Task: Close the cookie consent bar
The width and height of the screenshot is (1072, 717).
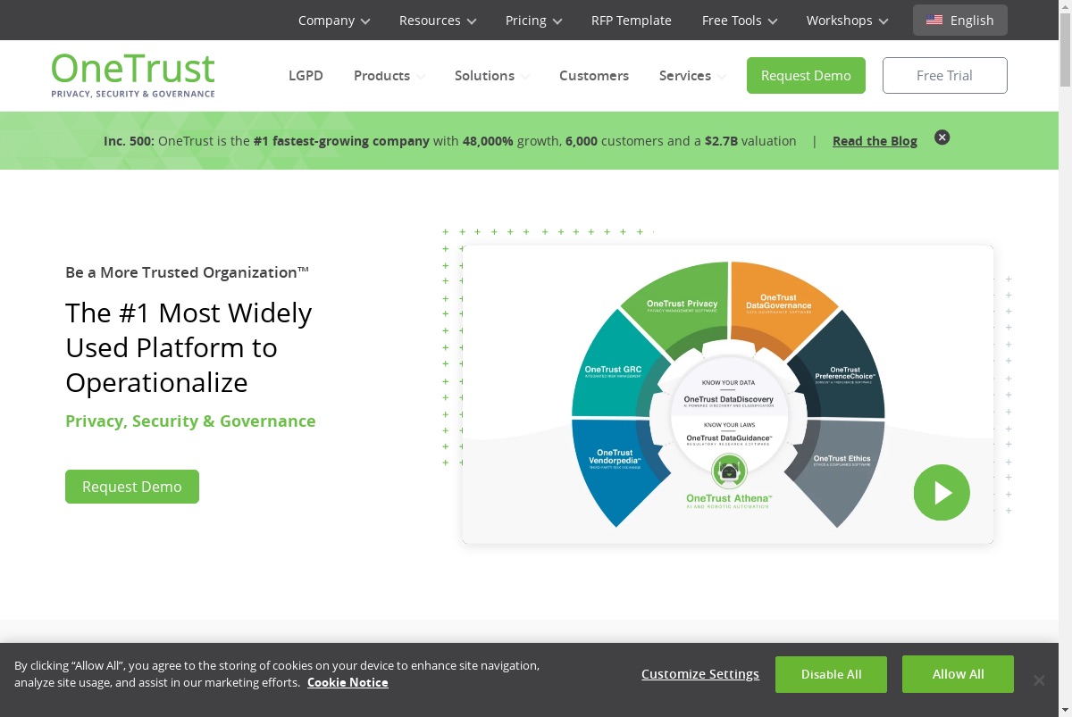Action: (x=1039, y=680)
